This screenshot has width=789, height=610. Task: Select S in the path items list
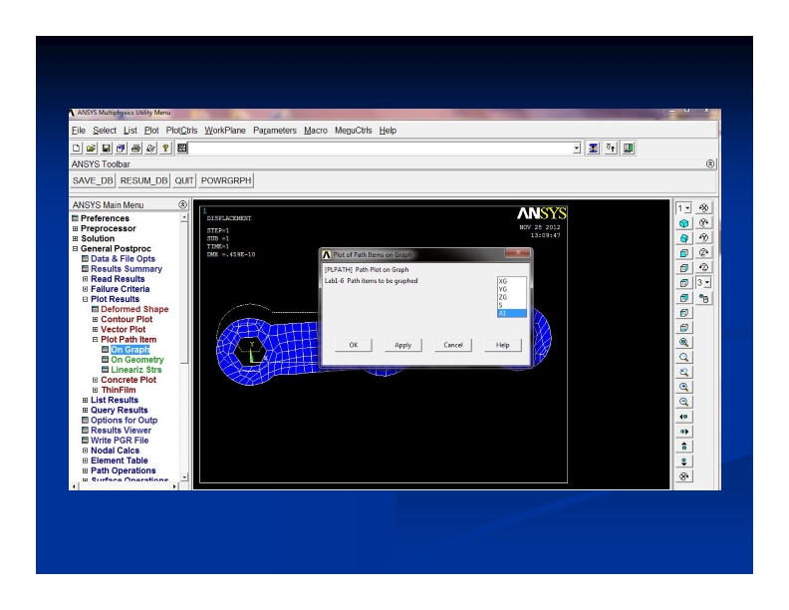(511, 305)
